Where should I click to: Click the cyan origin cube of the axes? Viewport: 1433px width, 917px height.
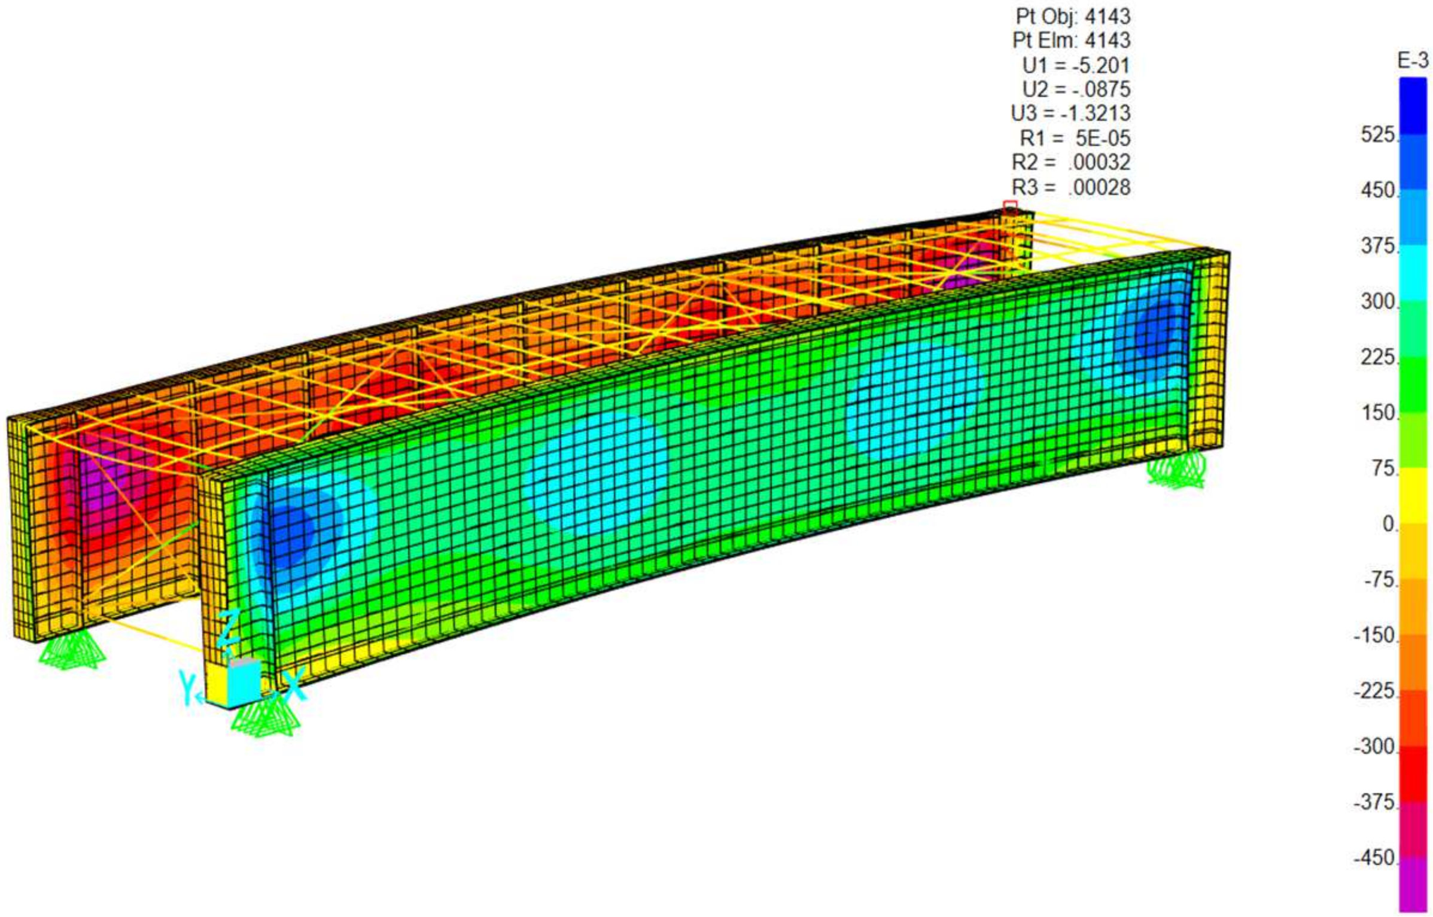pyautogui.click(x=245, y=682)
